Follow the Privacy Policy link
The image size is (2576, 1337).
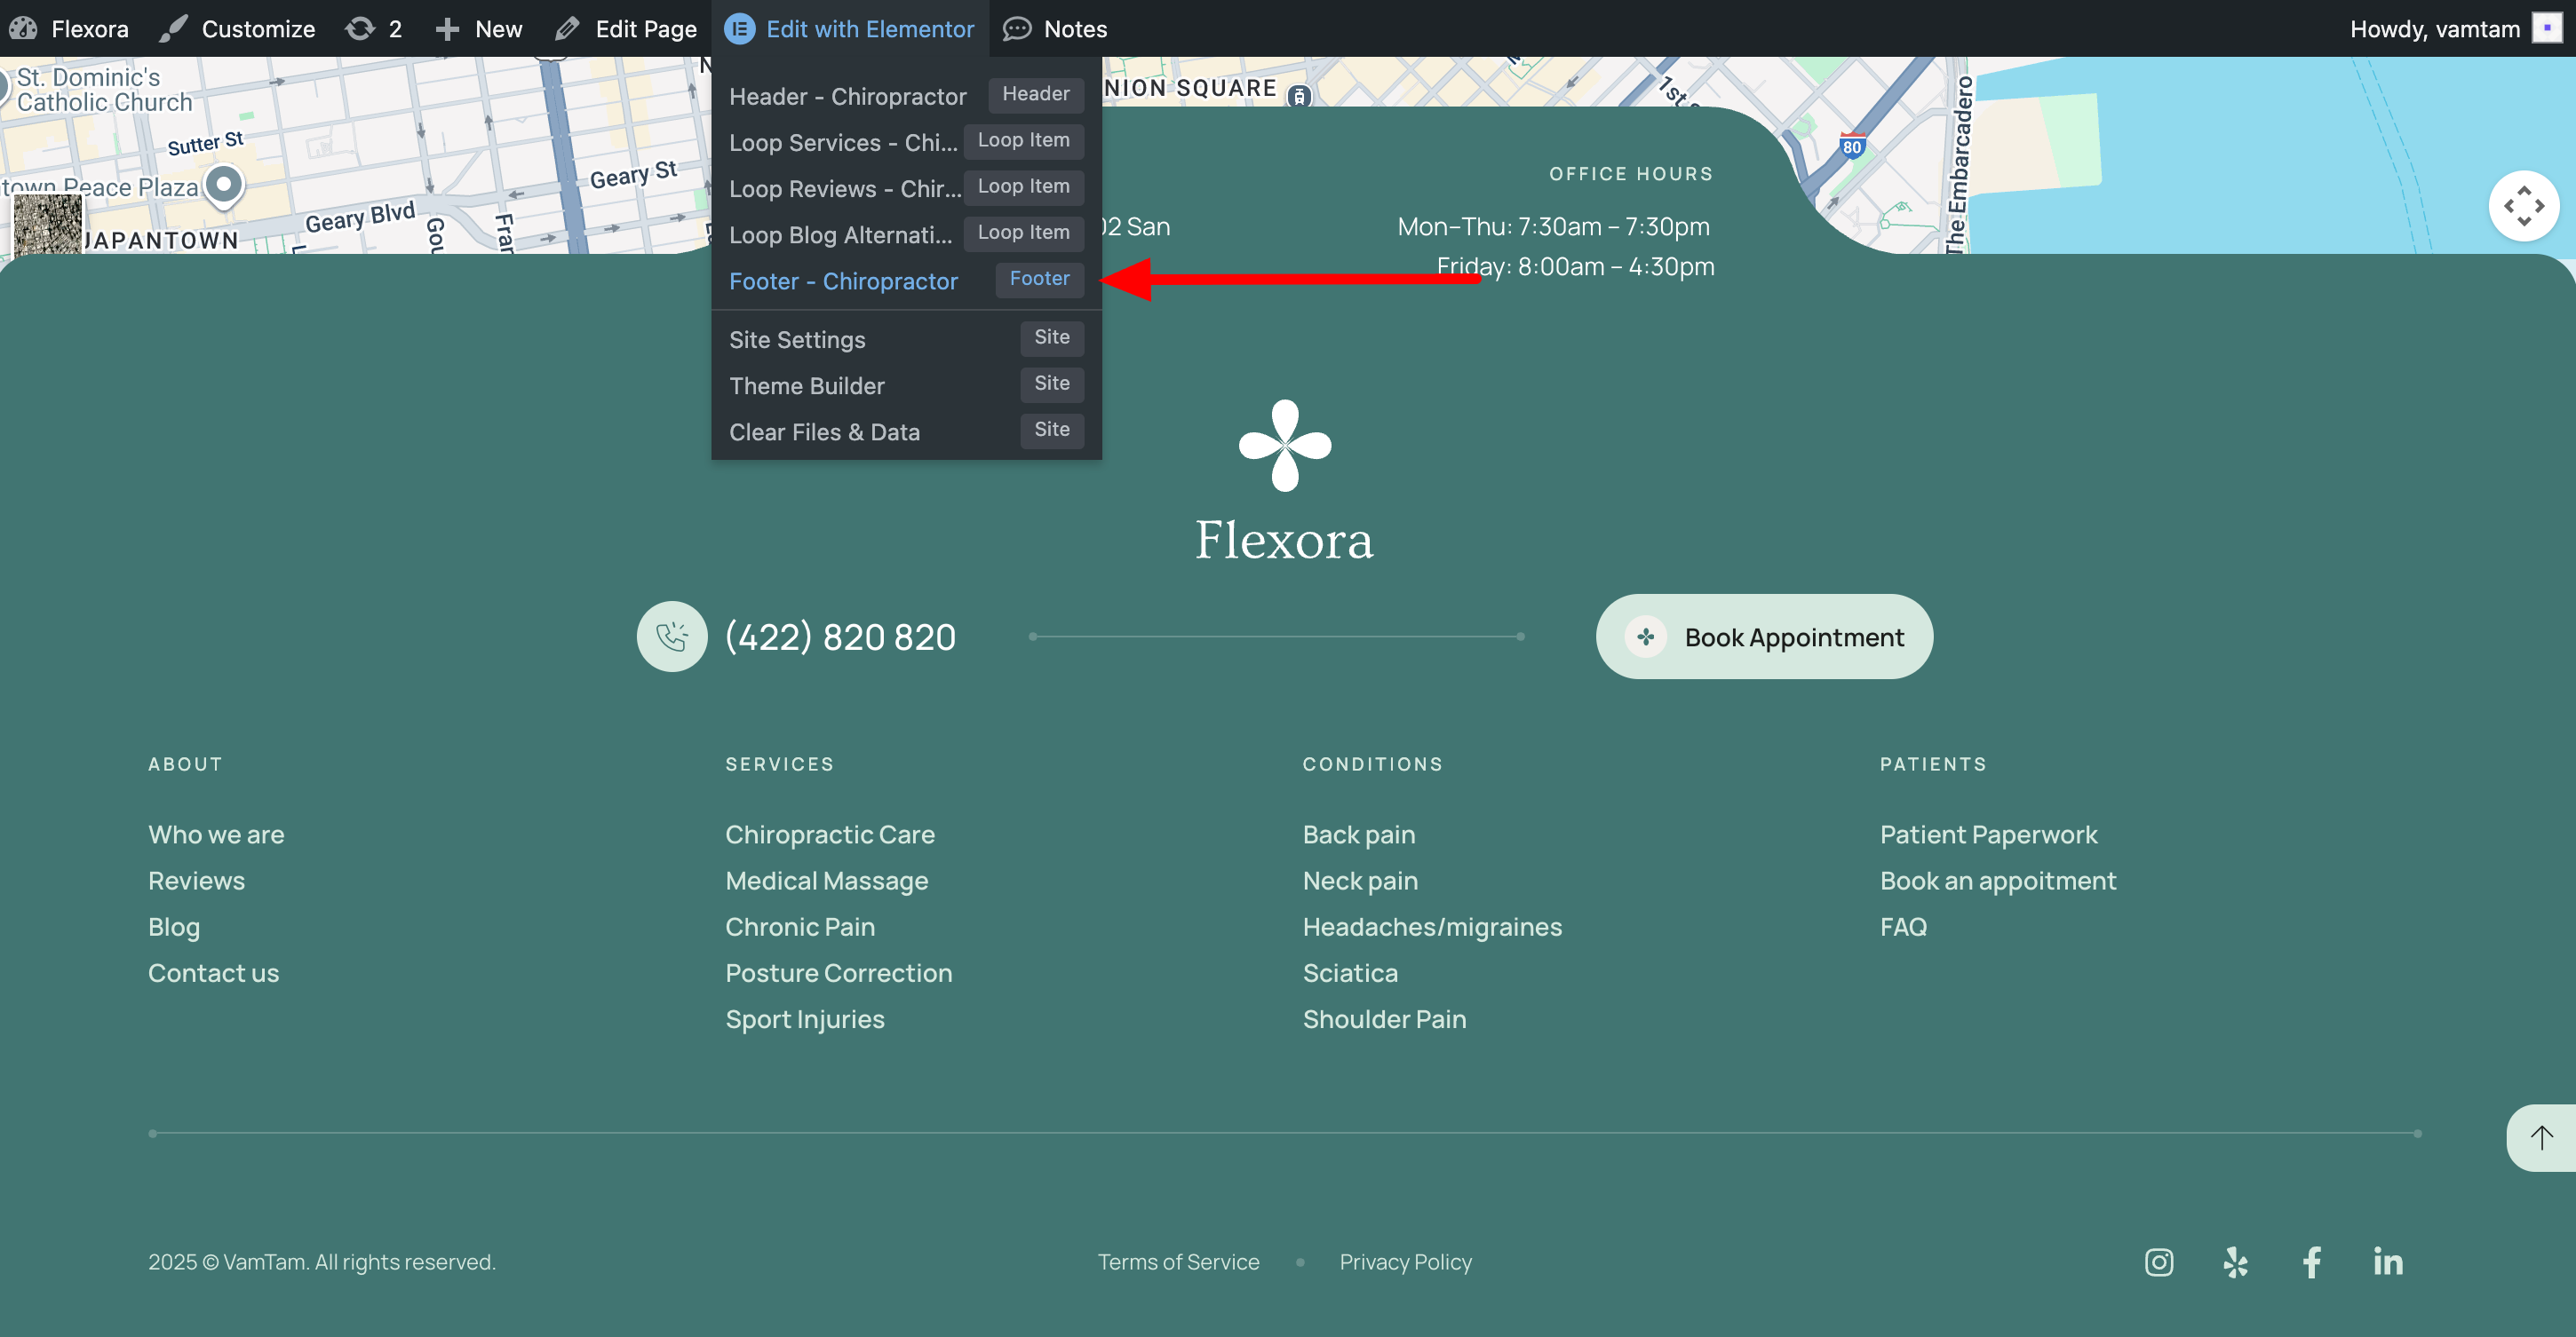pos(1405,1262)
